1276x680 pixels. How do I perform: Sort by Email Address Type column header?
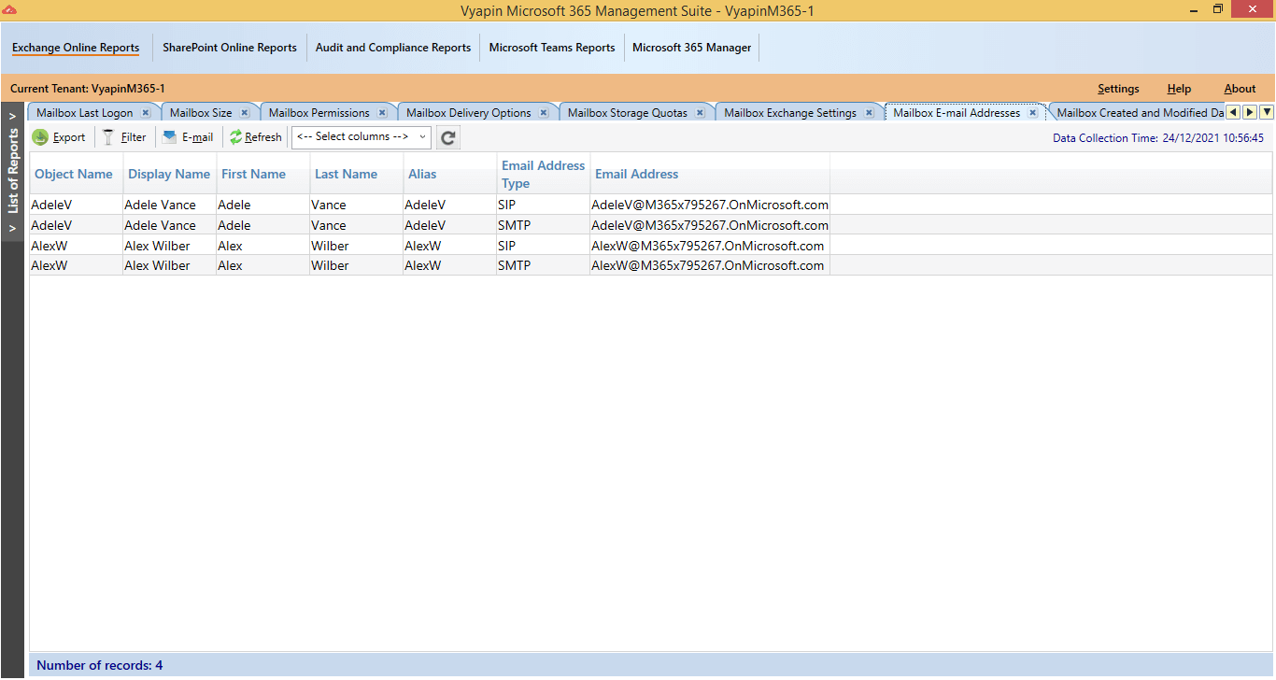pos(543,174)
